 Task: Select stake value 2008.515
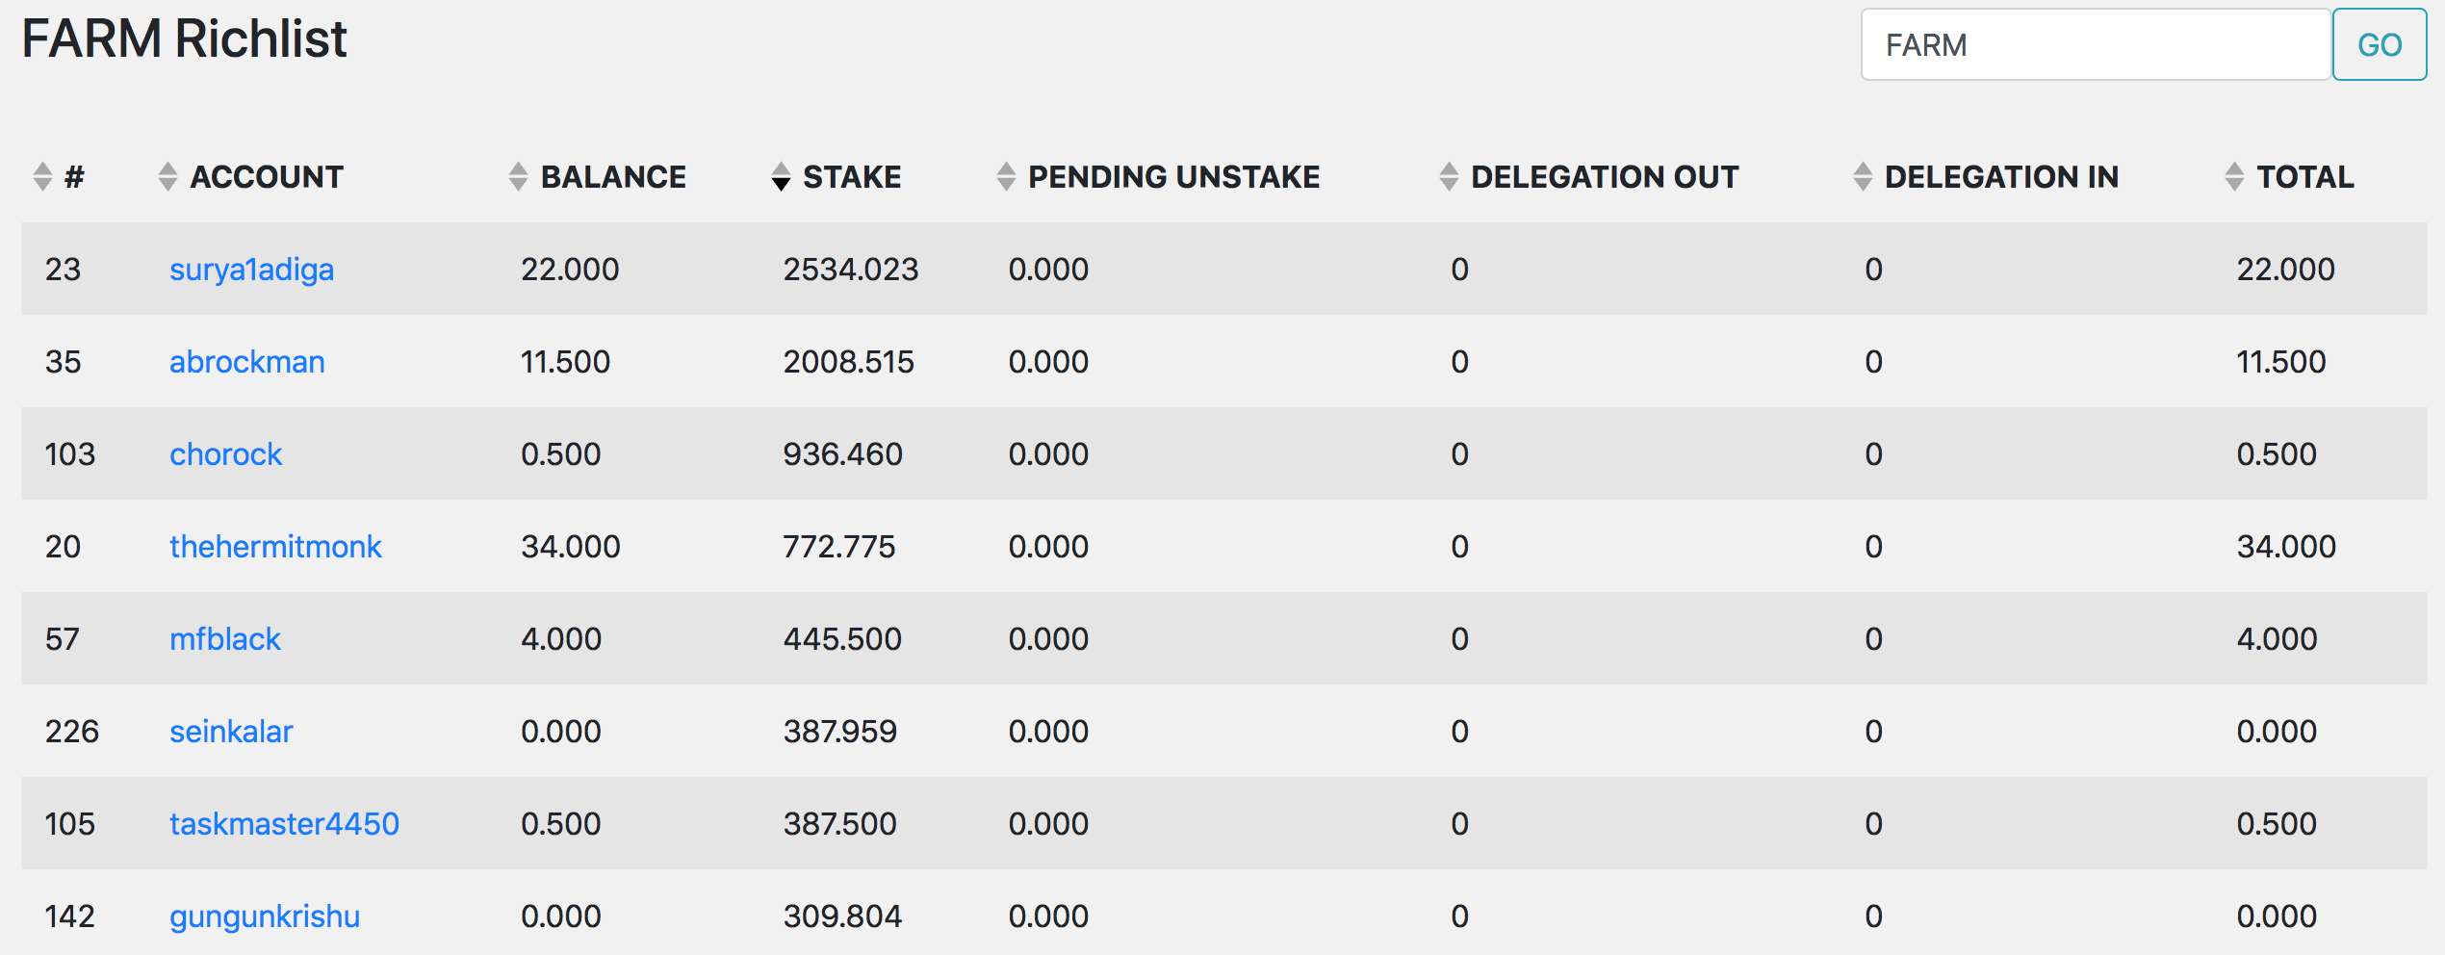(848, 362)
